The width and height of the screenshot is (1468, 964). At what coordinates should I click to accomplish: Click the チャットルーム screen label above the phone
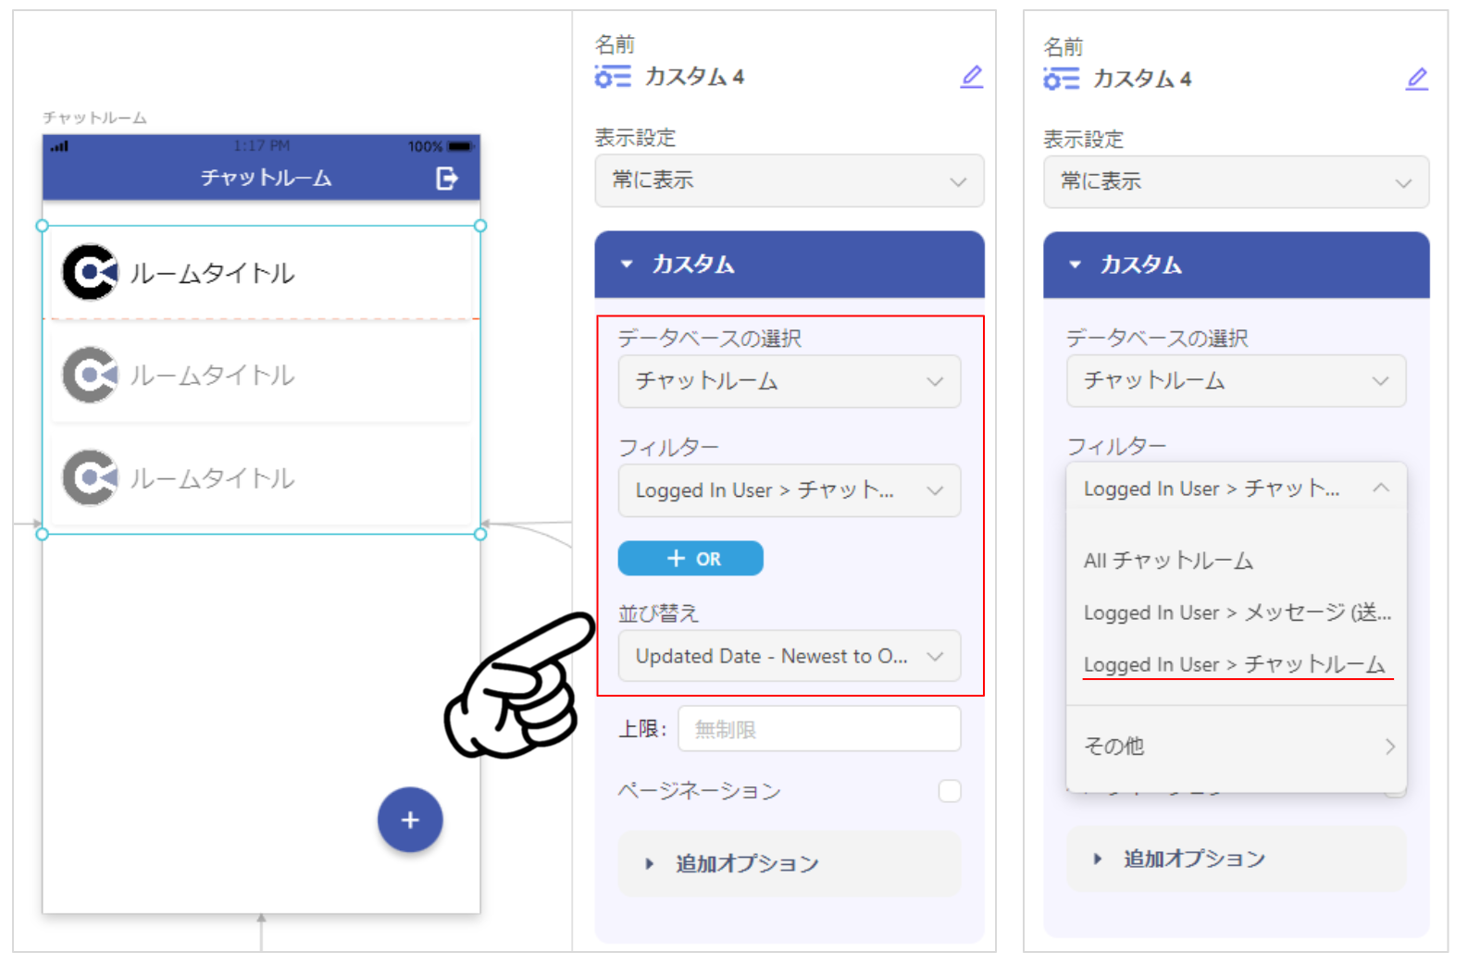[x=94, y=117]
